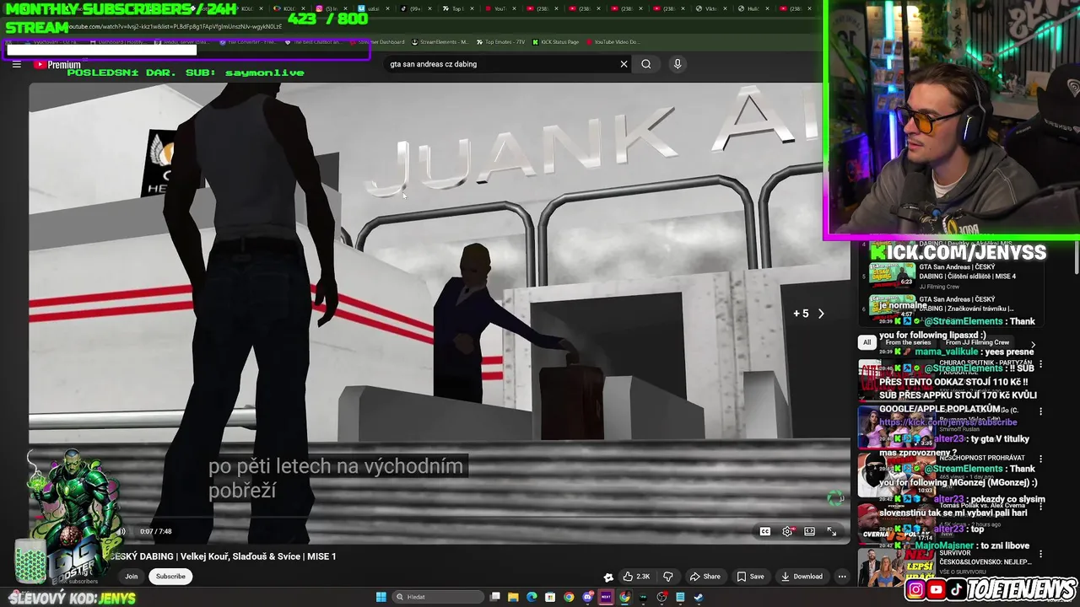Viewport: 1080px width, 607px height.
Task: Enter full screen on the video
Action: 831,531
